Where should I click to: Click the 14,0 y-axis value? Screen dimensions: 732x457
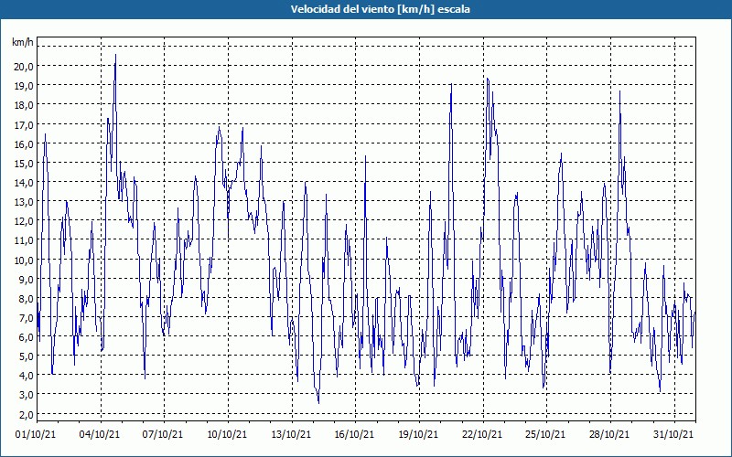[x=24, y=182]
